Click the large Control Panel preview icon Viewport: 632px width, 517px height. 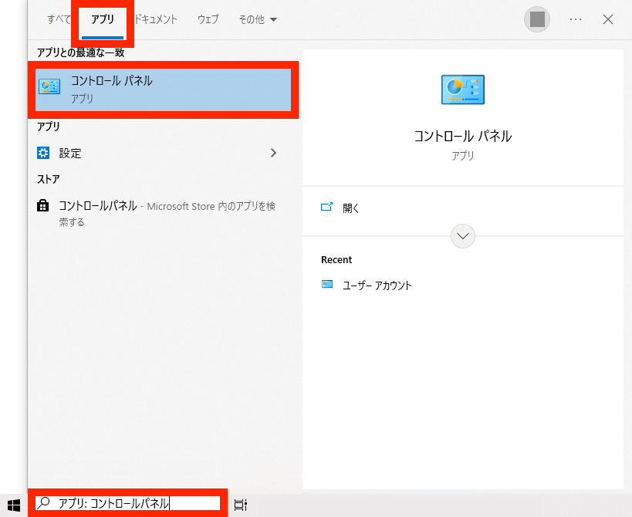point(463,90)
